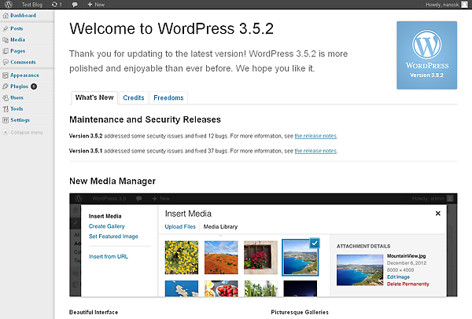
Task: Click the Users icon in sidebar
Action: (x=6, y=97)
